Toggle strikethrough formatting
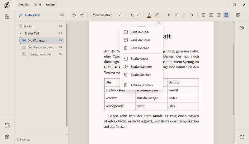The width and height of the screenshot is (249, 144). [191, 15]
